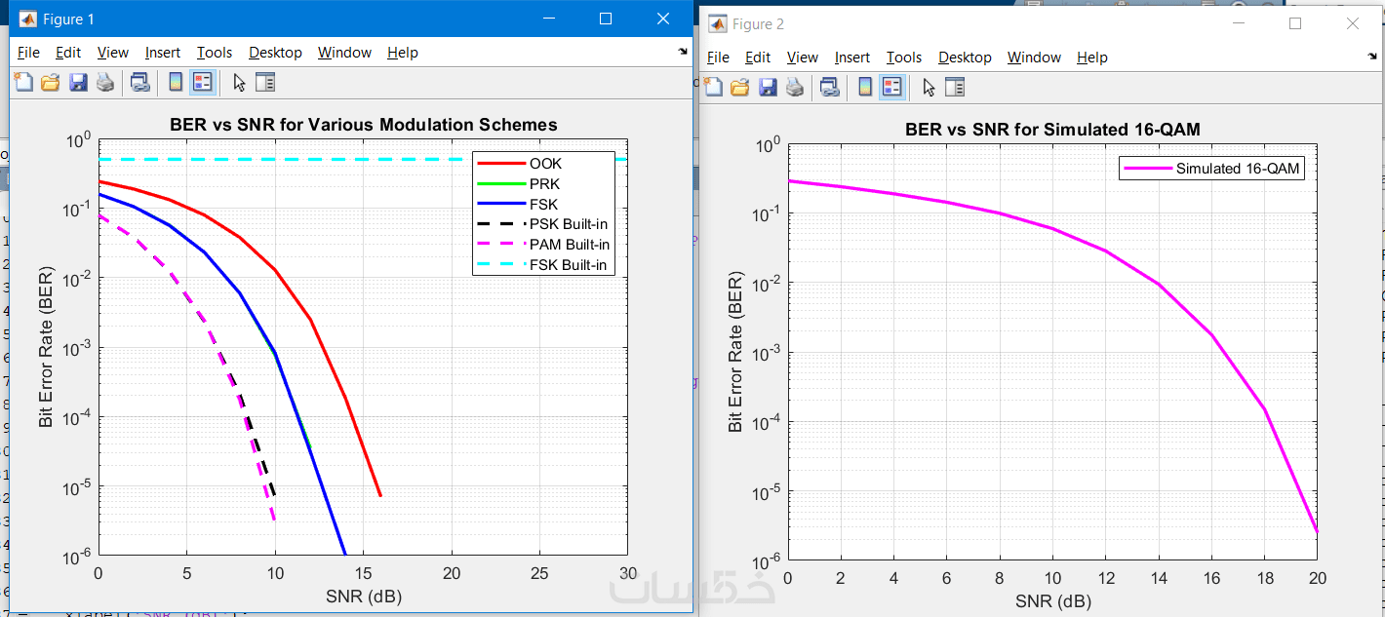Open File menu in Figure 2
The height and width of the screenshot is (617, 1385).
pos(718,58)
